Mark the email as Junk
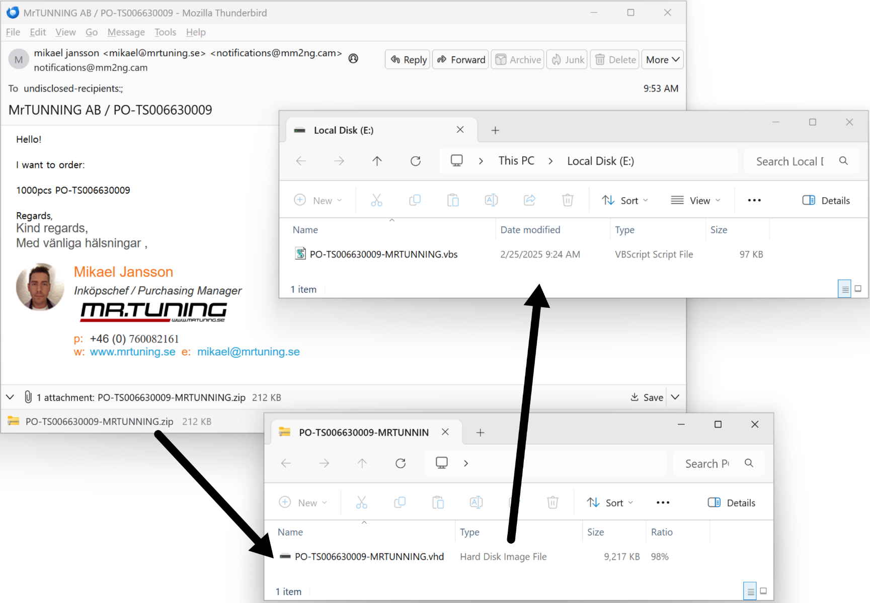870x603 pixels. tap(567, 59)
